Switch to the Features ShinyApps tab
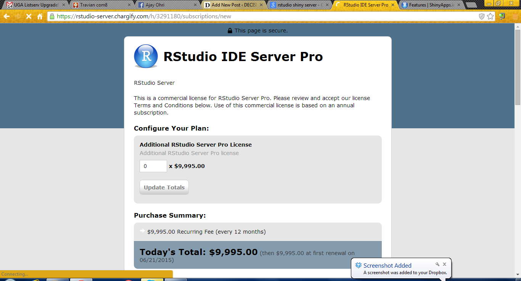This screenshot has height=281, width=521. coord(429,5)
